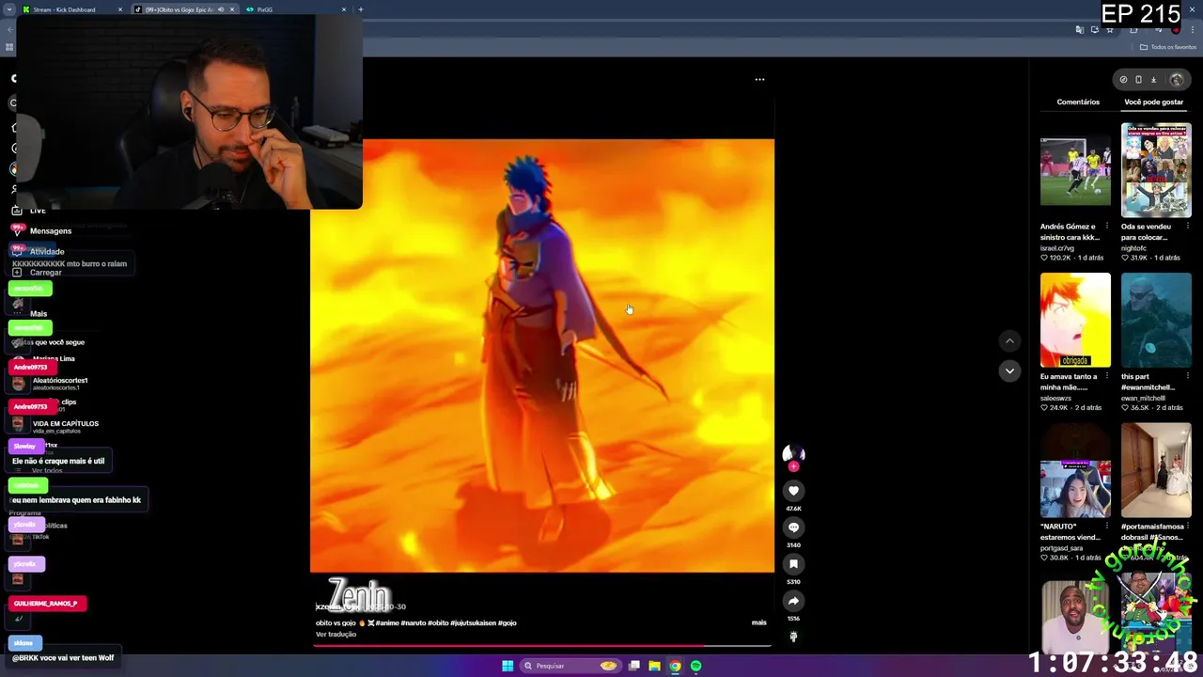This screenshot has height=677, width=1203.
Task: Open Google Chrome from the taskbar
Action: (x=675, y=666)
